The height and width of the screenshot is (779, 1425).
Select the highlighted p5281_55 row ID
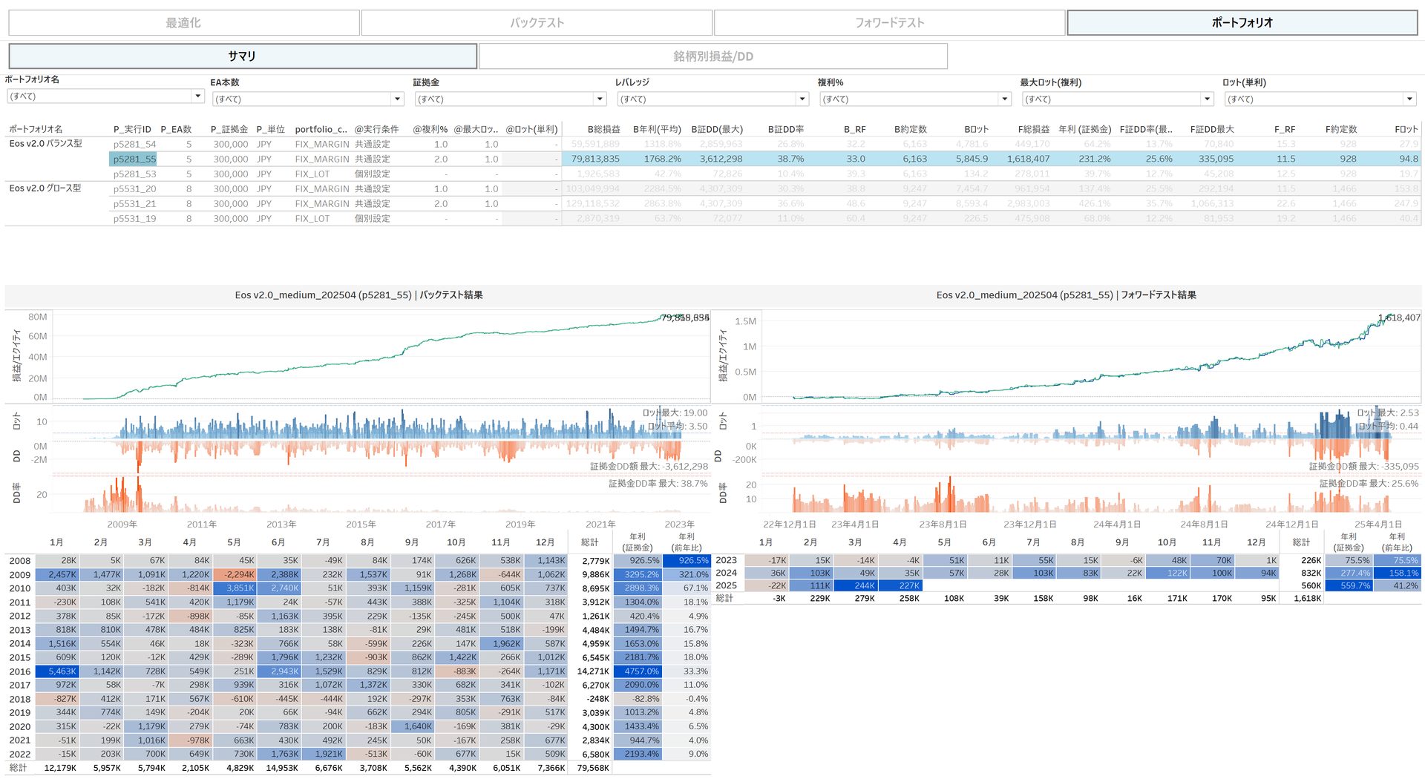tap(134, 160)
